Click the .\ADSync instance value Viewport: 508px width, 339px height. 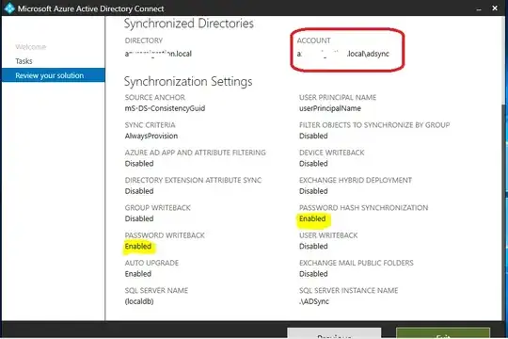click(x=314, y=301)
